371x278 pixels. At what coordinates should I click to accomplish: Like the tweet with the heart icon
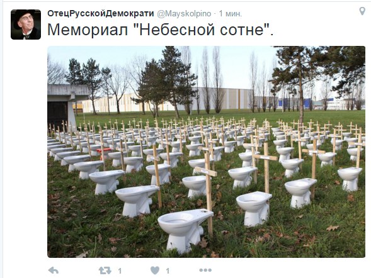click(x=155, y=270)
